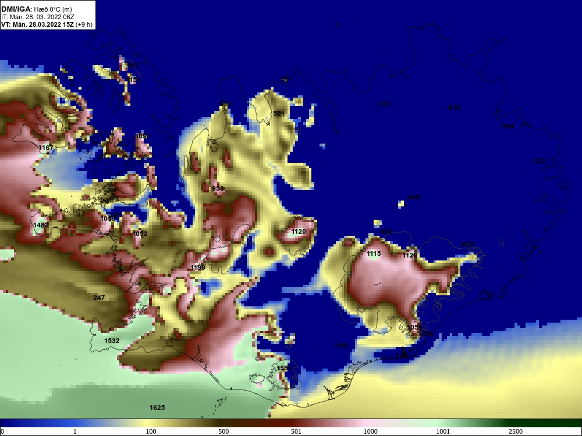Image resolution: width=582 pixels, height=436 pixels.
Task: Click the legend tick label 2500
Action: tap(516, 431)
